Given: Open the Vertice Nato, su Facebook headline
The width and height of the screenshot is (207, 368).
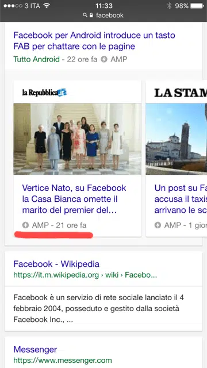Looking at the screenshot, I should (74, 199).
